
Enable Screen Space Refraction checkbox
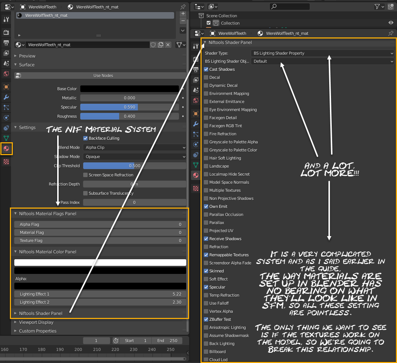point(85,175)
